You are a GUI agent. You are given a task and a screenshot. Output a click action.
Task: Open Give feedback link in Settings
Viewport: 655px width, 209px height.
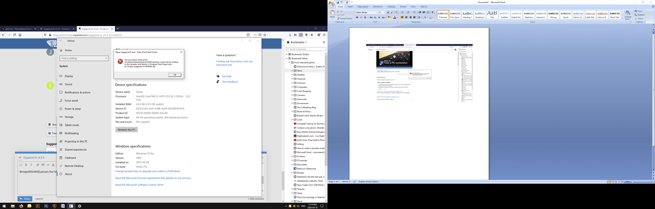click(230, 81)
